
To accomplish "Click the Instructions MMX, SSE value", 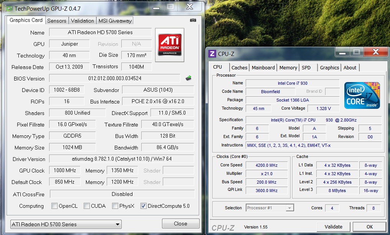I will point(313,145).
